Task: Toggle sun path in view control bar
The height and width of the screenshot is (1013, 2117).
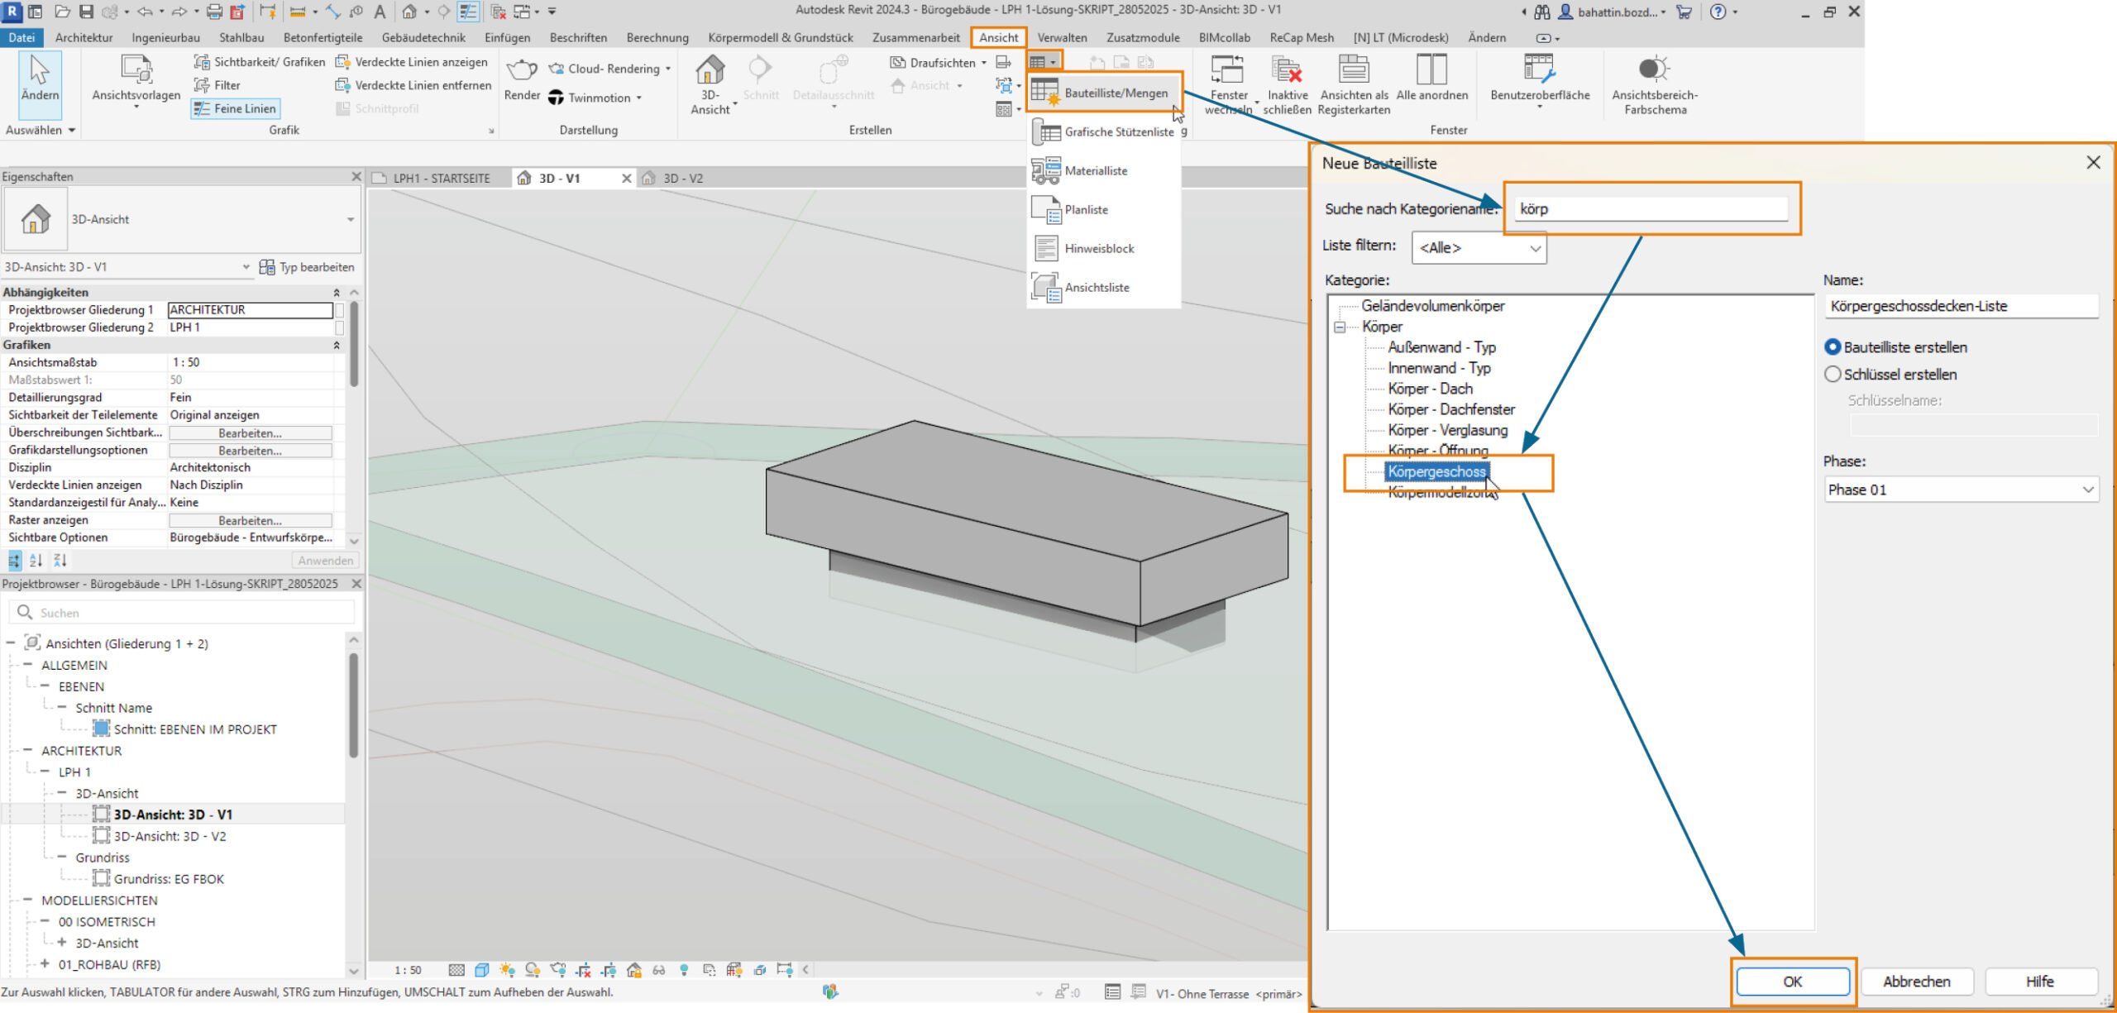Action: pos(507,970)
